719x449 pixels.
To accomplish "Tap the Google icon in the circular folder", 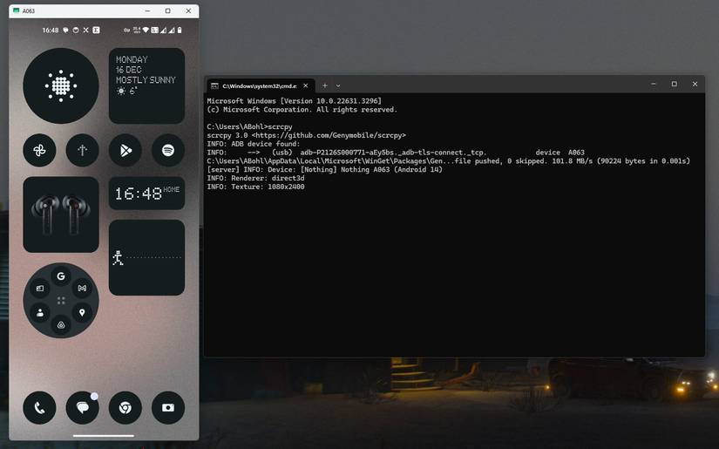I will (x=61, y=276).
